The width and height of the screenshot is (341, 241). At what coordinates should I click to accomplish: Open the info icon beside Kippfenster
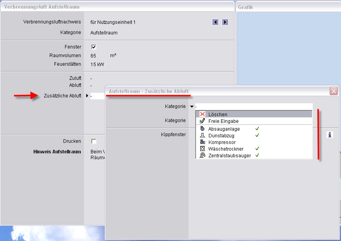point(330,135)
